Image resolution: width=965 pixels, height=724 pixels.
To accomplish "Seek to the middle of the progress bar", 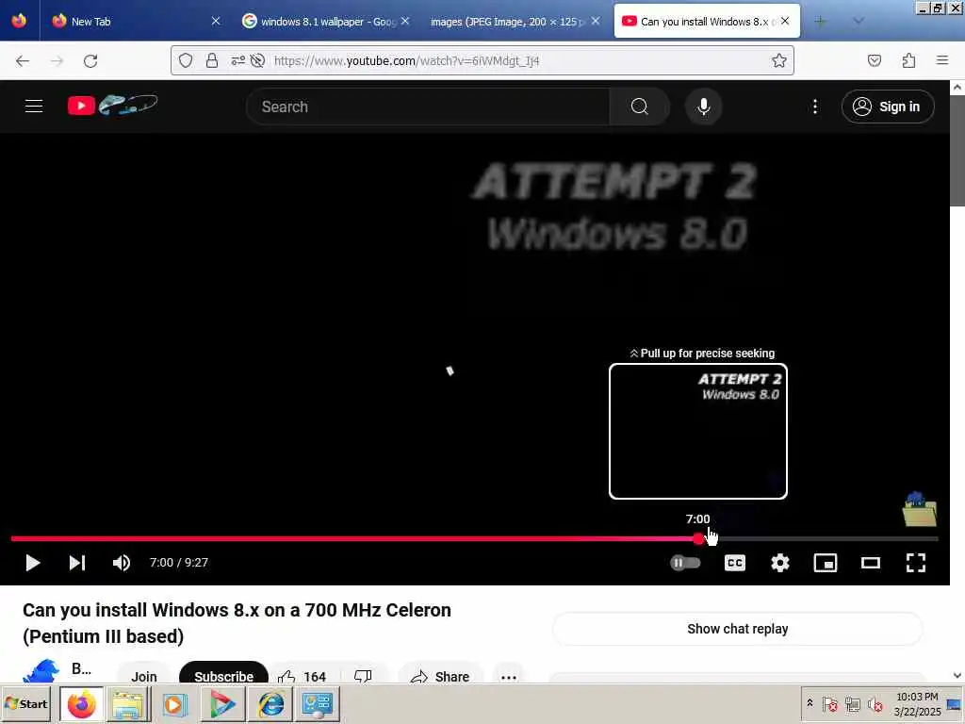I will pyautogui.click(x=475, y=538).
